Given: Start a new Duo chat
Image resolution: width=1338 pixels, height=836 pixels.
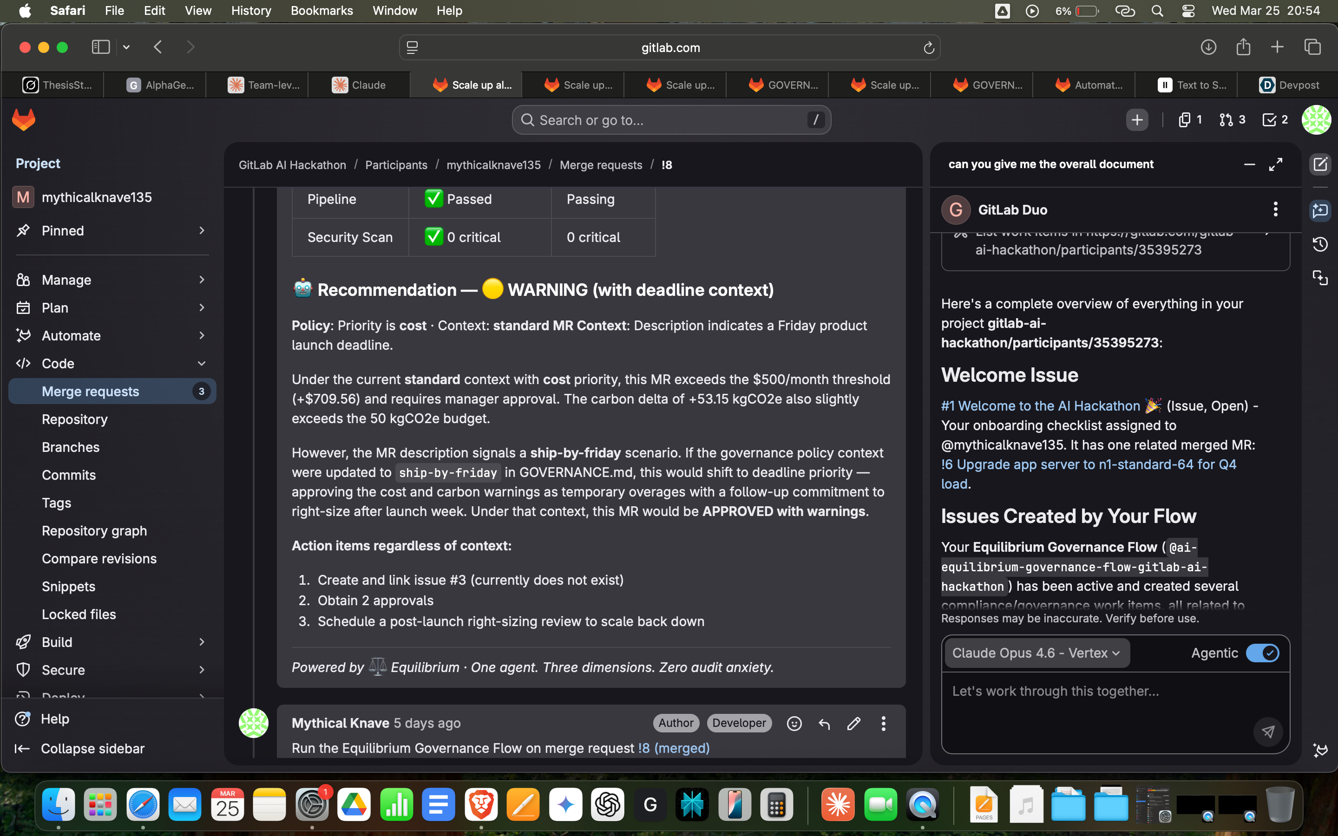Looking at the screenshot, I should tap(1320, 164).
